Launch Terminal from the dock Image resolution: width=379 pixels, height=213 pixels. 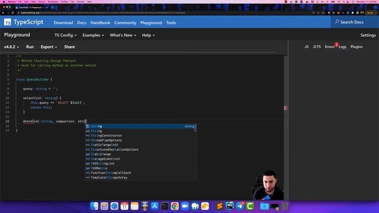165,206
